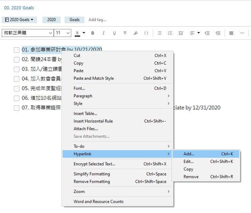This screenshot has width=251, height=213.
Task: Insert a numbered list
Action: [x=170, y=33]
